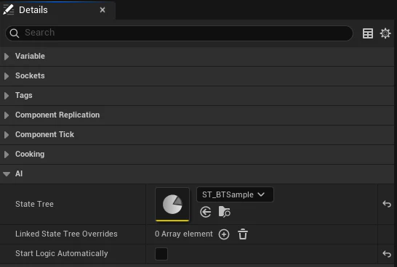This screenshot has width=397, height=267.
Task: Expand the Sockets section
Action: click(7, 76)
